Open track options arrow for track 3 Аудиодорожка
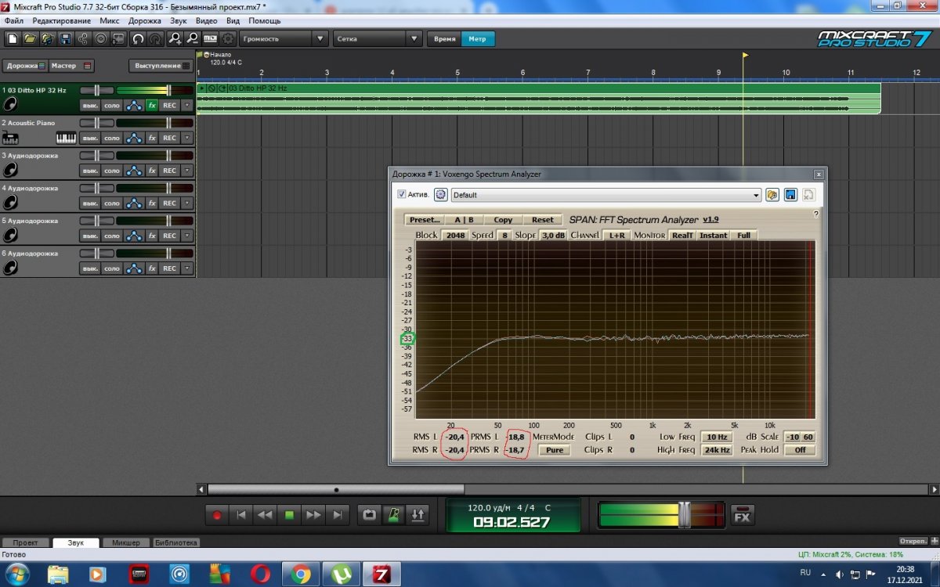Image resolution: width=940 pixels, height=587 pixels. coord(187,171)
